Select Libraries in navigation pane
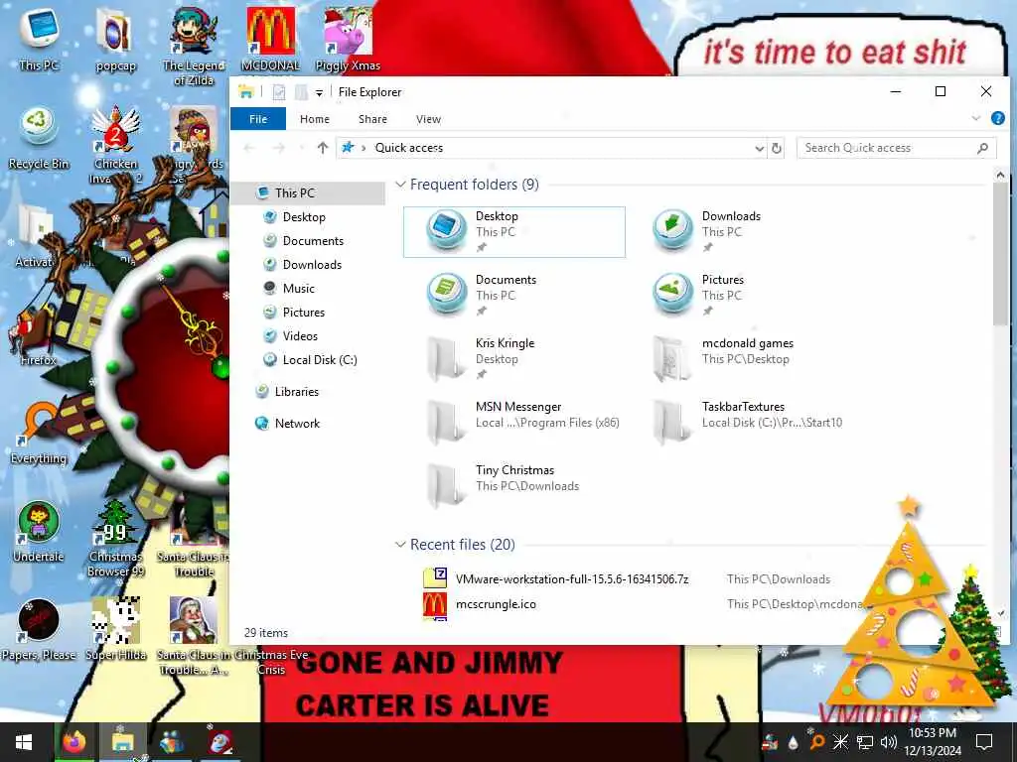 point(308,392)
